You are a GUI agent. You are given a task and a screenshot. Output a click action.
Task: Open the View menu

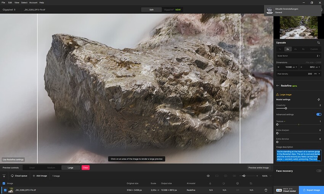coord(17,3)
